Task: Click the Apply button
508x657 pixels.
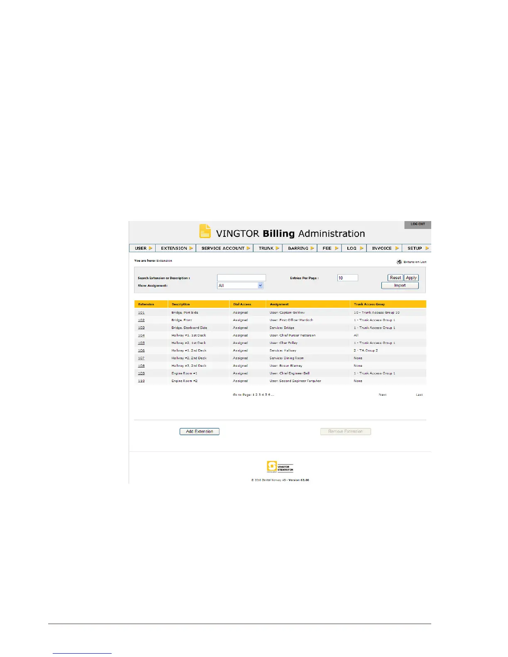Action: tap(411, 278)
